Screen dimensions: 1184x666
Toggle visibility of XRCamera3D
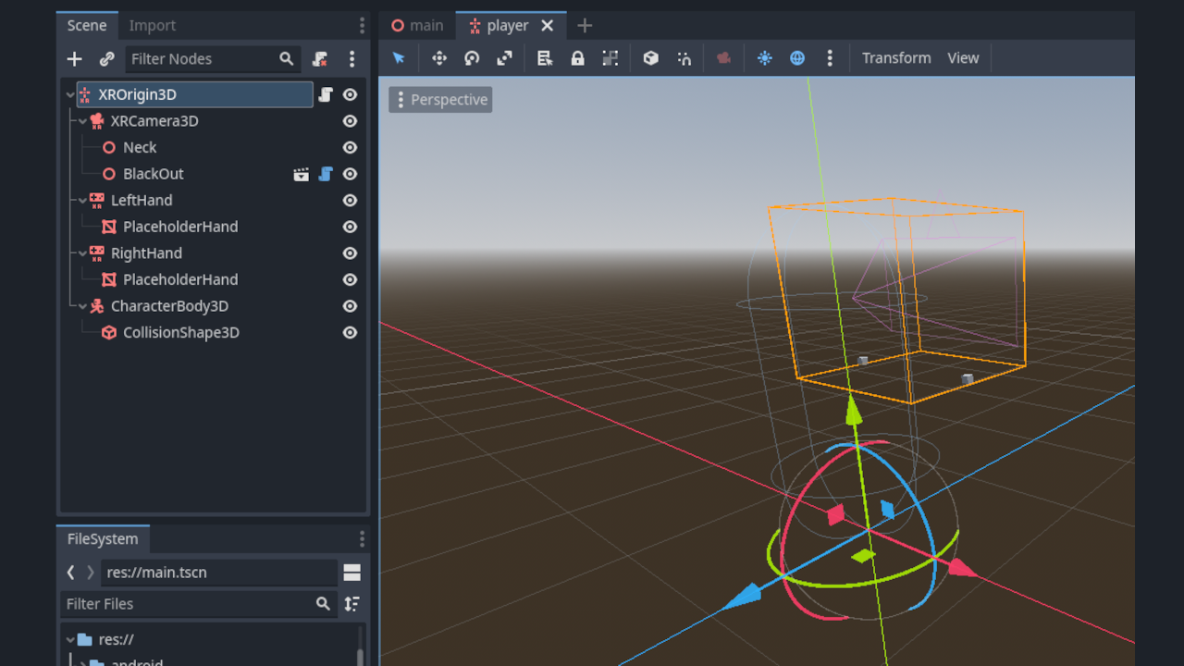(350, 121)
